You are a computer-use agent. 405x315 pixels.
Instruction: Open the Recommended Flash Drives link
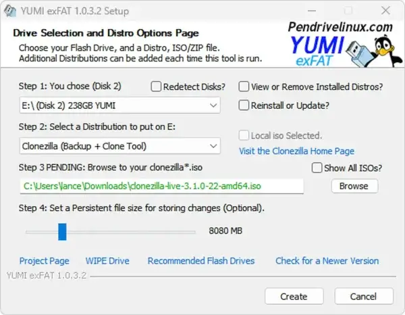coord(201,261)
